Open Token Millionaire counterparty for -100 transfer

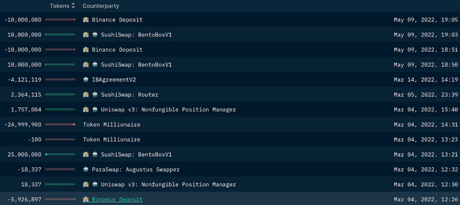click(111, 140)
